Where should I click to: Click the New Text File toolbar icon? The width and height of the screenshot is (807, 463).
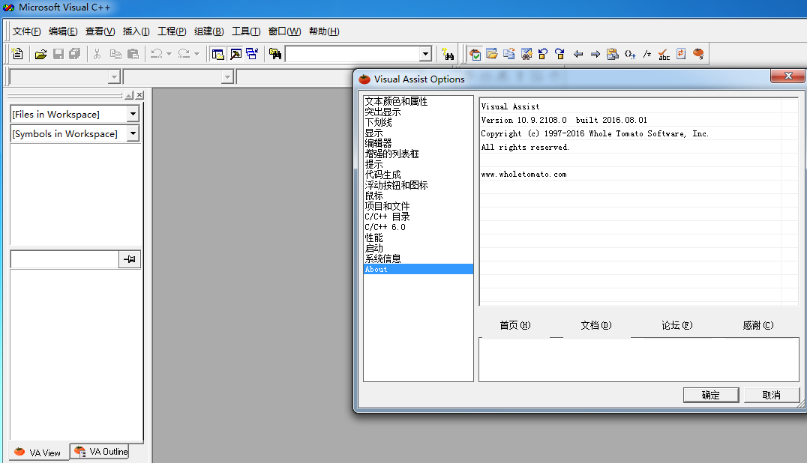point(17,54)
